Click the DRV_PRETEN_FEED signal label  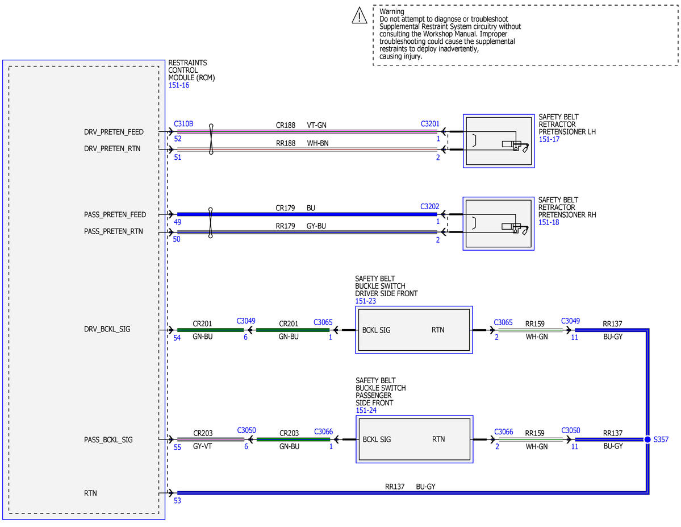(114, 132)
